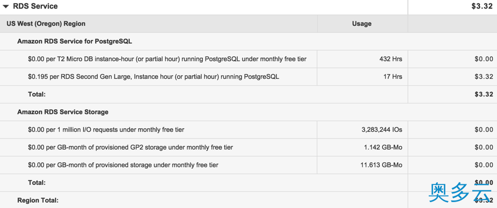This screenshot has height=208, width=497.
Task: Select the Region Total row label
Action: pyautogui.click(x=38, y=200)
